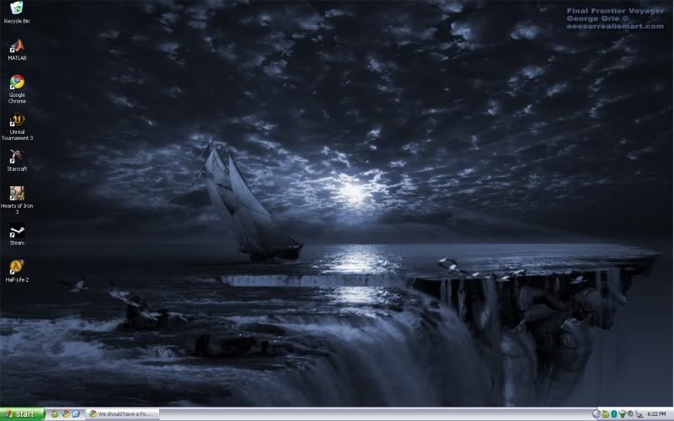Select the Starcraft desktop shortcut

click(x=17, y=160)
